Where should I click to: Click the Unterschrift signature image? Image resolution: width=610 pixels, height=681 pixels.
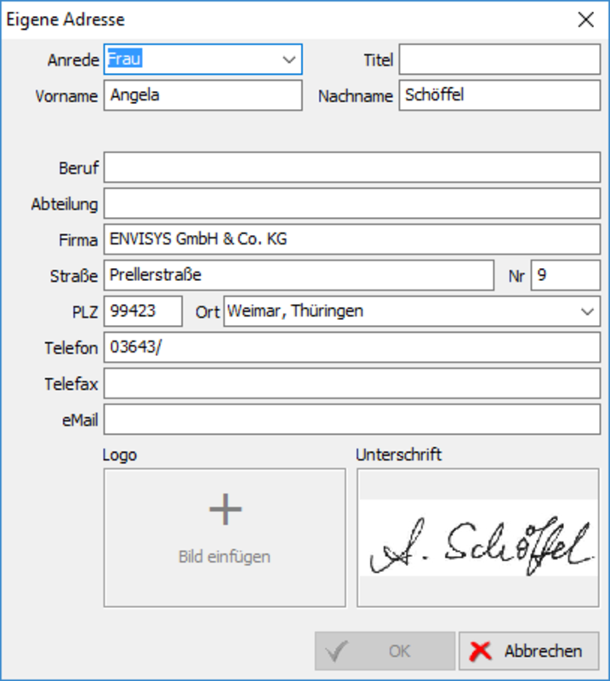click(x=477, y=538)
